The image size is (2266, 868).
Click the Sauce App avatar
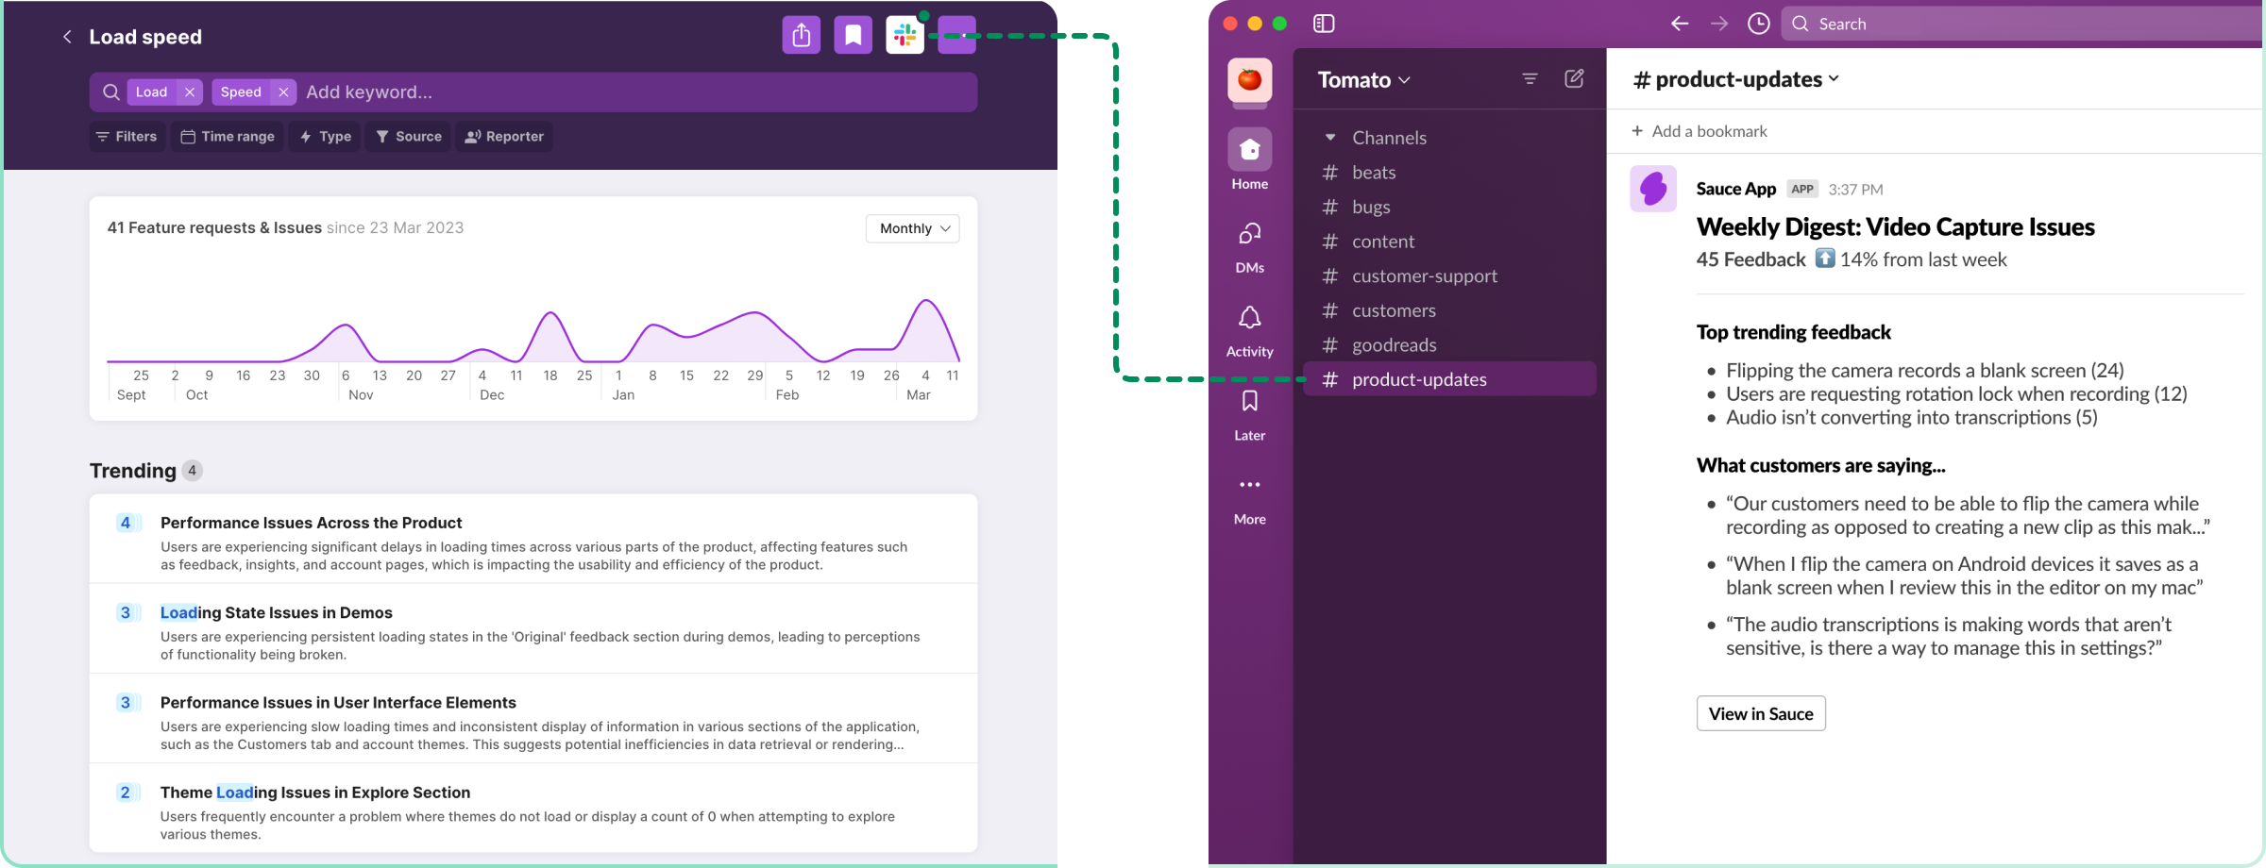(1653, 189)
